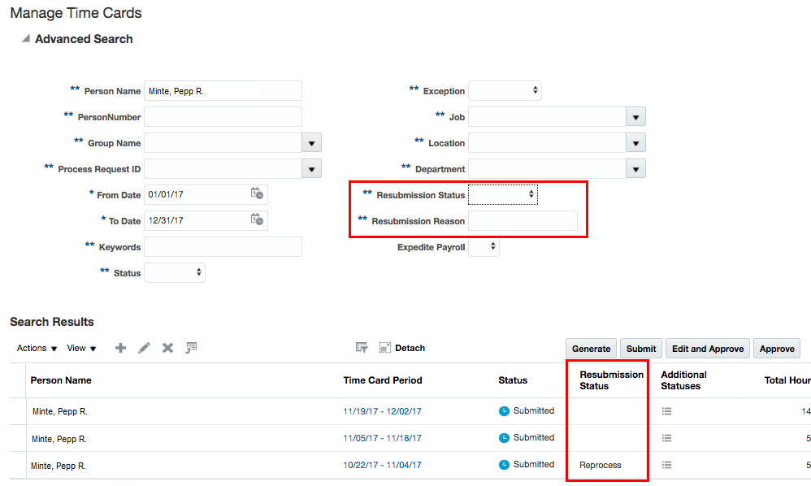The image size is (811, 486).
Task: Open the Expedite Payroll select list
Action: click(x=484, y=247)
